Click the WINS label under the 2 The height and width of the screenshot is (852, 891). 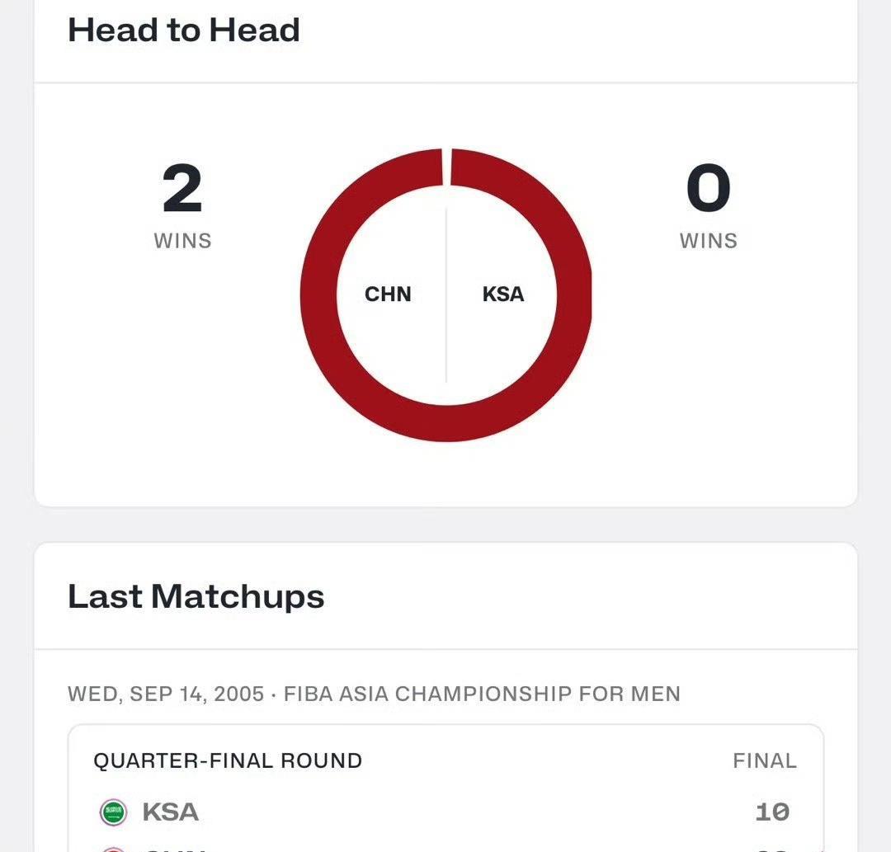[182, 241]
